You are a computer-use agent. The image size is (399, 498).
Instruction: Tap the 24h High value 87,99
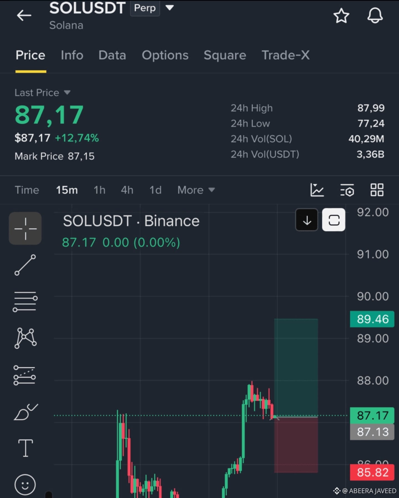371,108
